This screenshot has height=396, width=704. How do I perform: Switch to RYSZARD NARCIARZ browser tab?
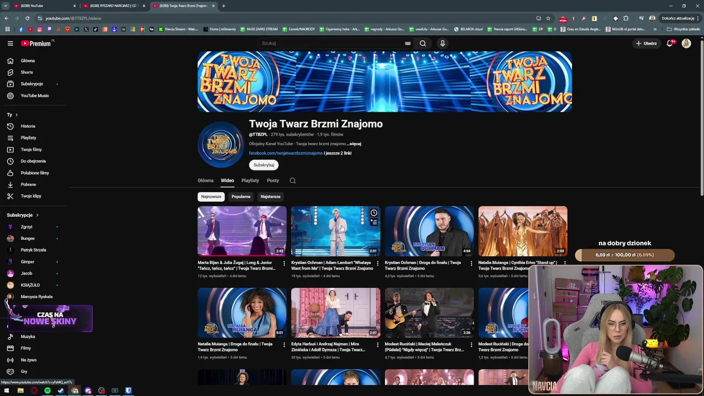point(114,5)
